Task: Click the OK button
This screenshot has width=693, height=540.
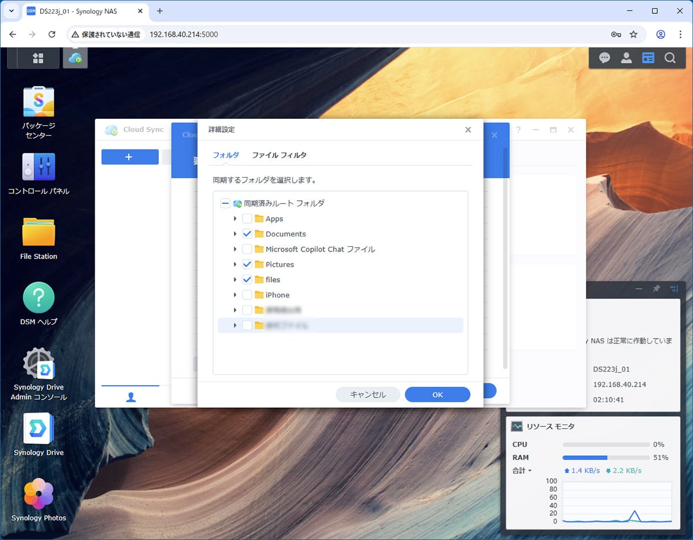Action: click(437, 395)
